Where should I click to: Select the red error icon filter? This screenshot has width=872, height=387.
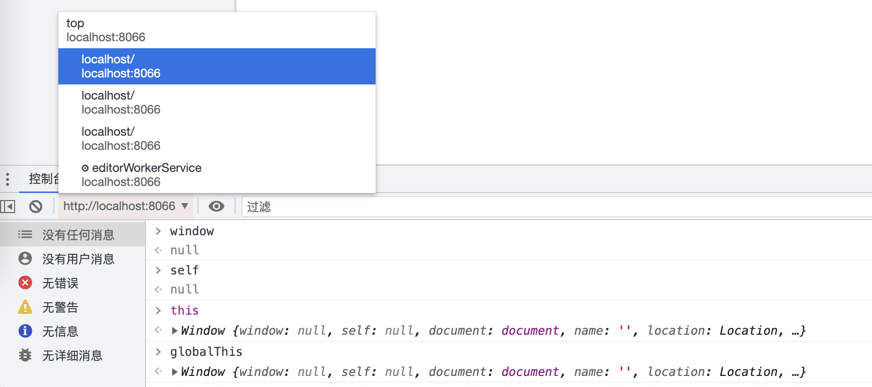[25, 283]
